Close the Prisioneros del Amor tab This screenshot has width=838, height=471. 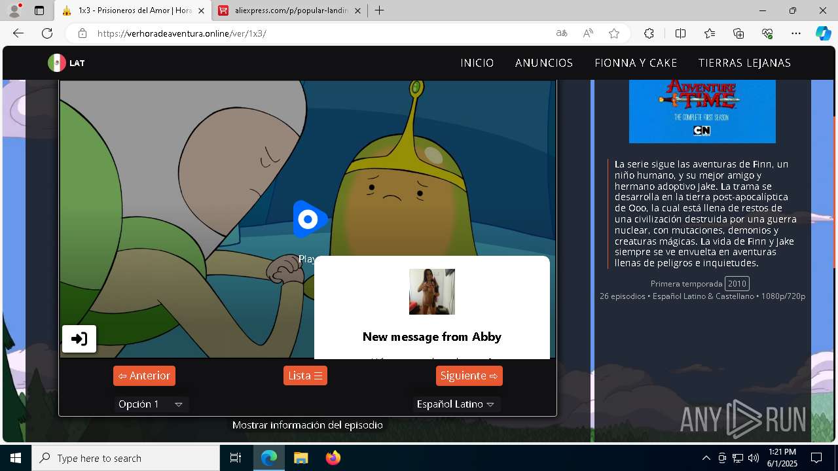point(201,10)
